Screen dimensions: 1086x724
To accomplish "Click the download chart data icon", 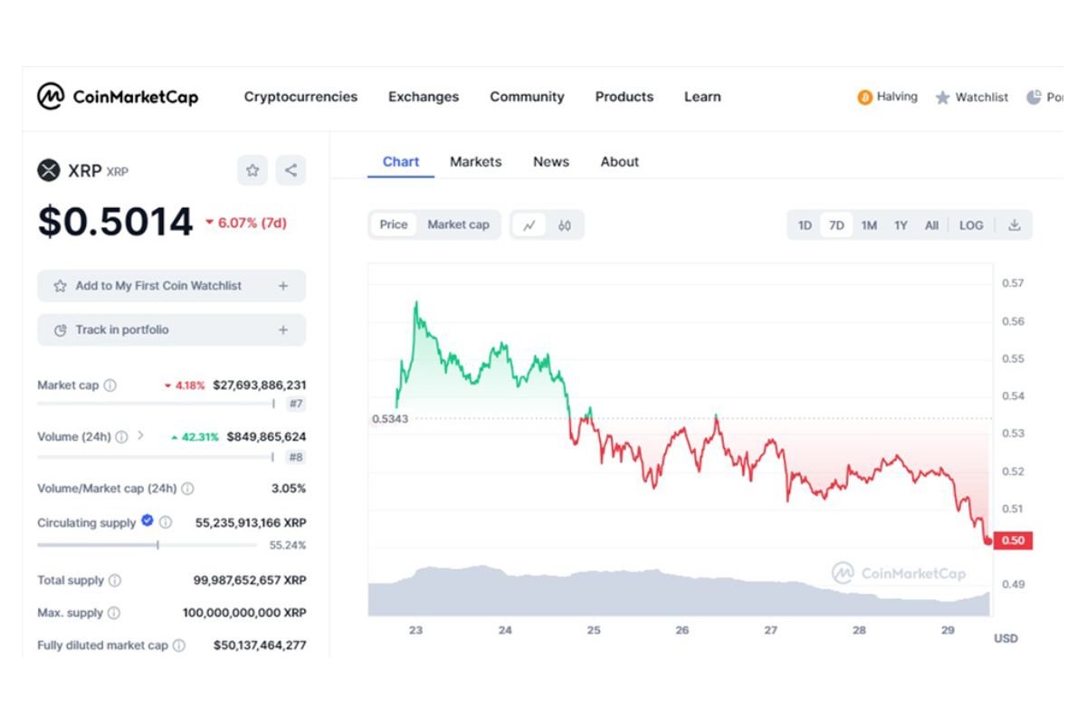I will (1015, 225).
